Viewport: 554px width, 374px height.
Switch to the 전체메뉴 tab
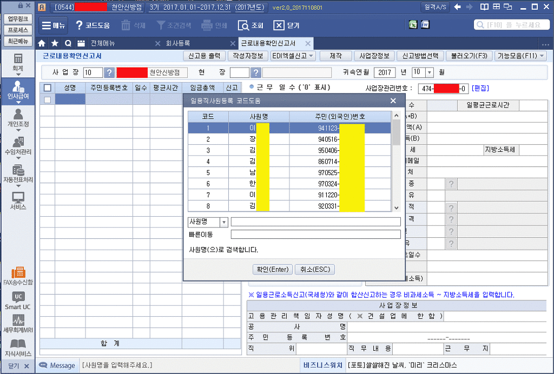point(103,43)
